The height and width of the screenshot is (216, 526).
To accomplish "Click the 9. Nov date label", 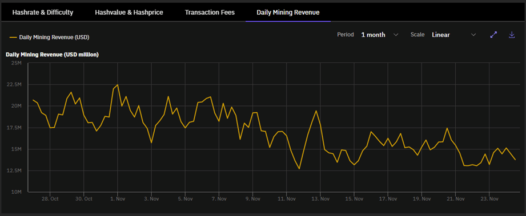I will [x=252, y=199].
